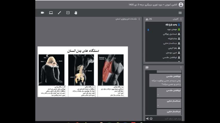Open the hamburger main menu
The image size is (220, 123).
[x=180, y=13]
